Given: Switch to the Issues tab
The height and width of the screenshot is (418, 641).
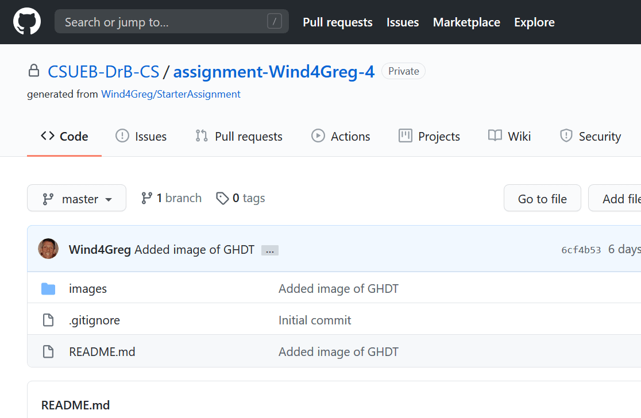Looking at the screenshot, I should (x=141, y=136).
